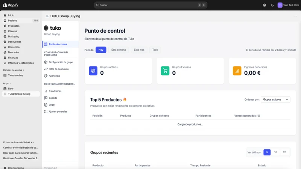Show last 10 recent groups

point(275,152)
